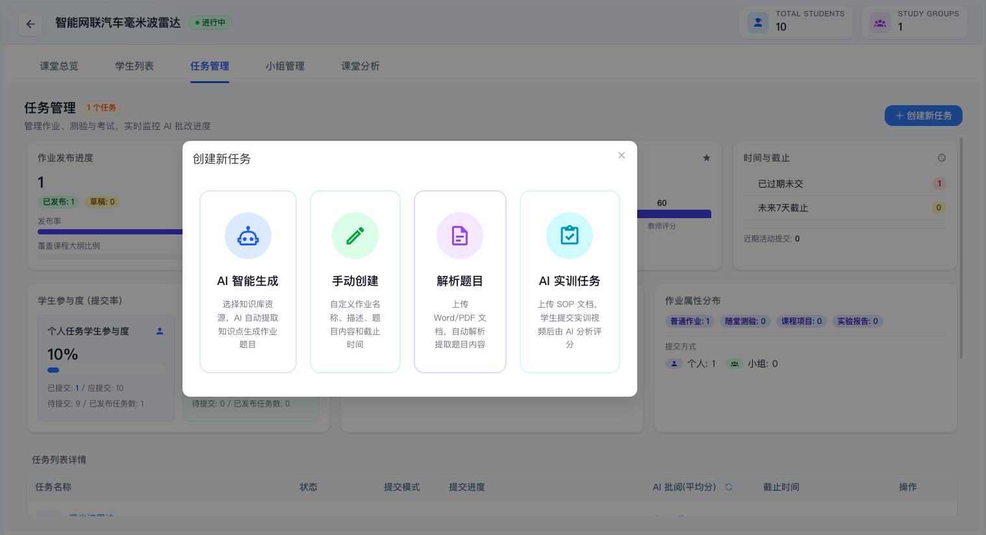This screenshot has width=986, height=535.
Task: Go back with the arrow button
Action: [31, 24]
